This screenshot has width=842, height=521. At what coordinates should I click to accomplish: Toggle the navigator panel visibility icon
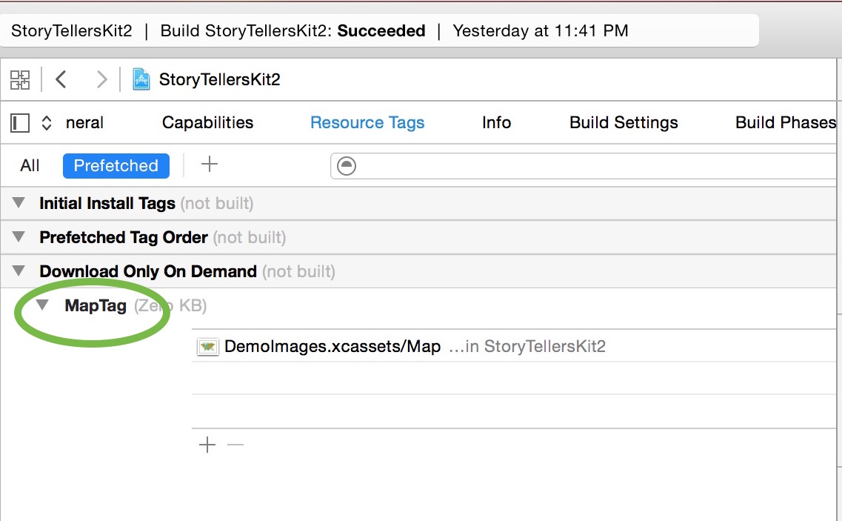pos(19,122)
